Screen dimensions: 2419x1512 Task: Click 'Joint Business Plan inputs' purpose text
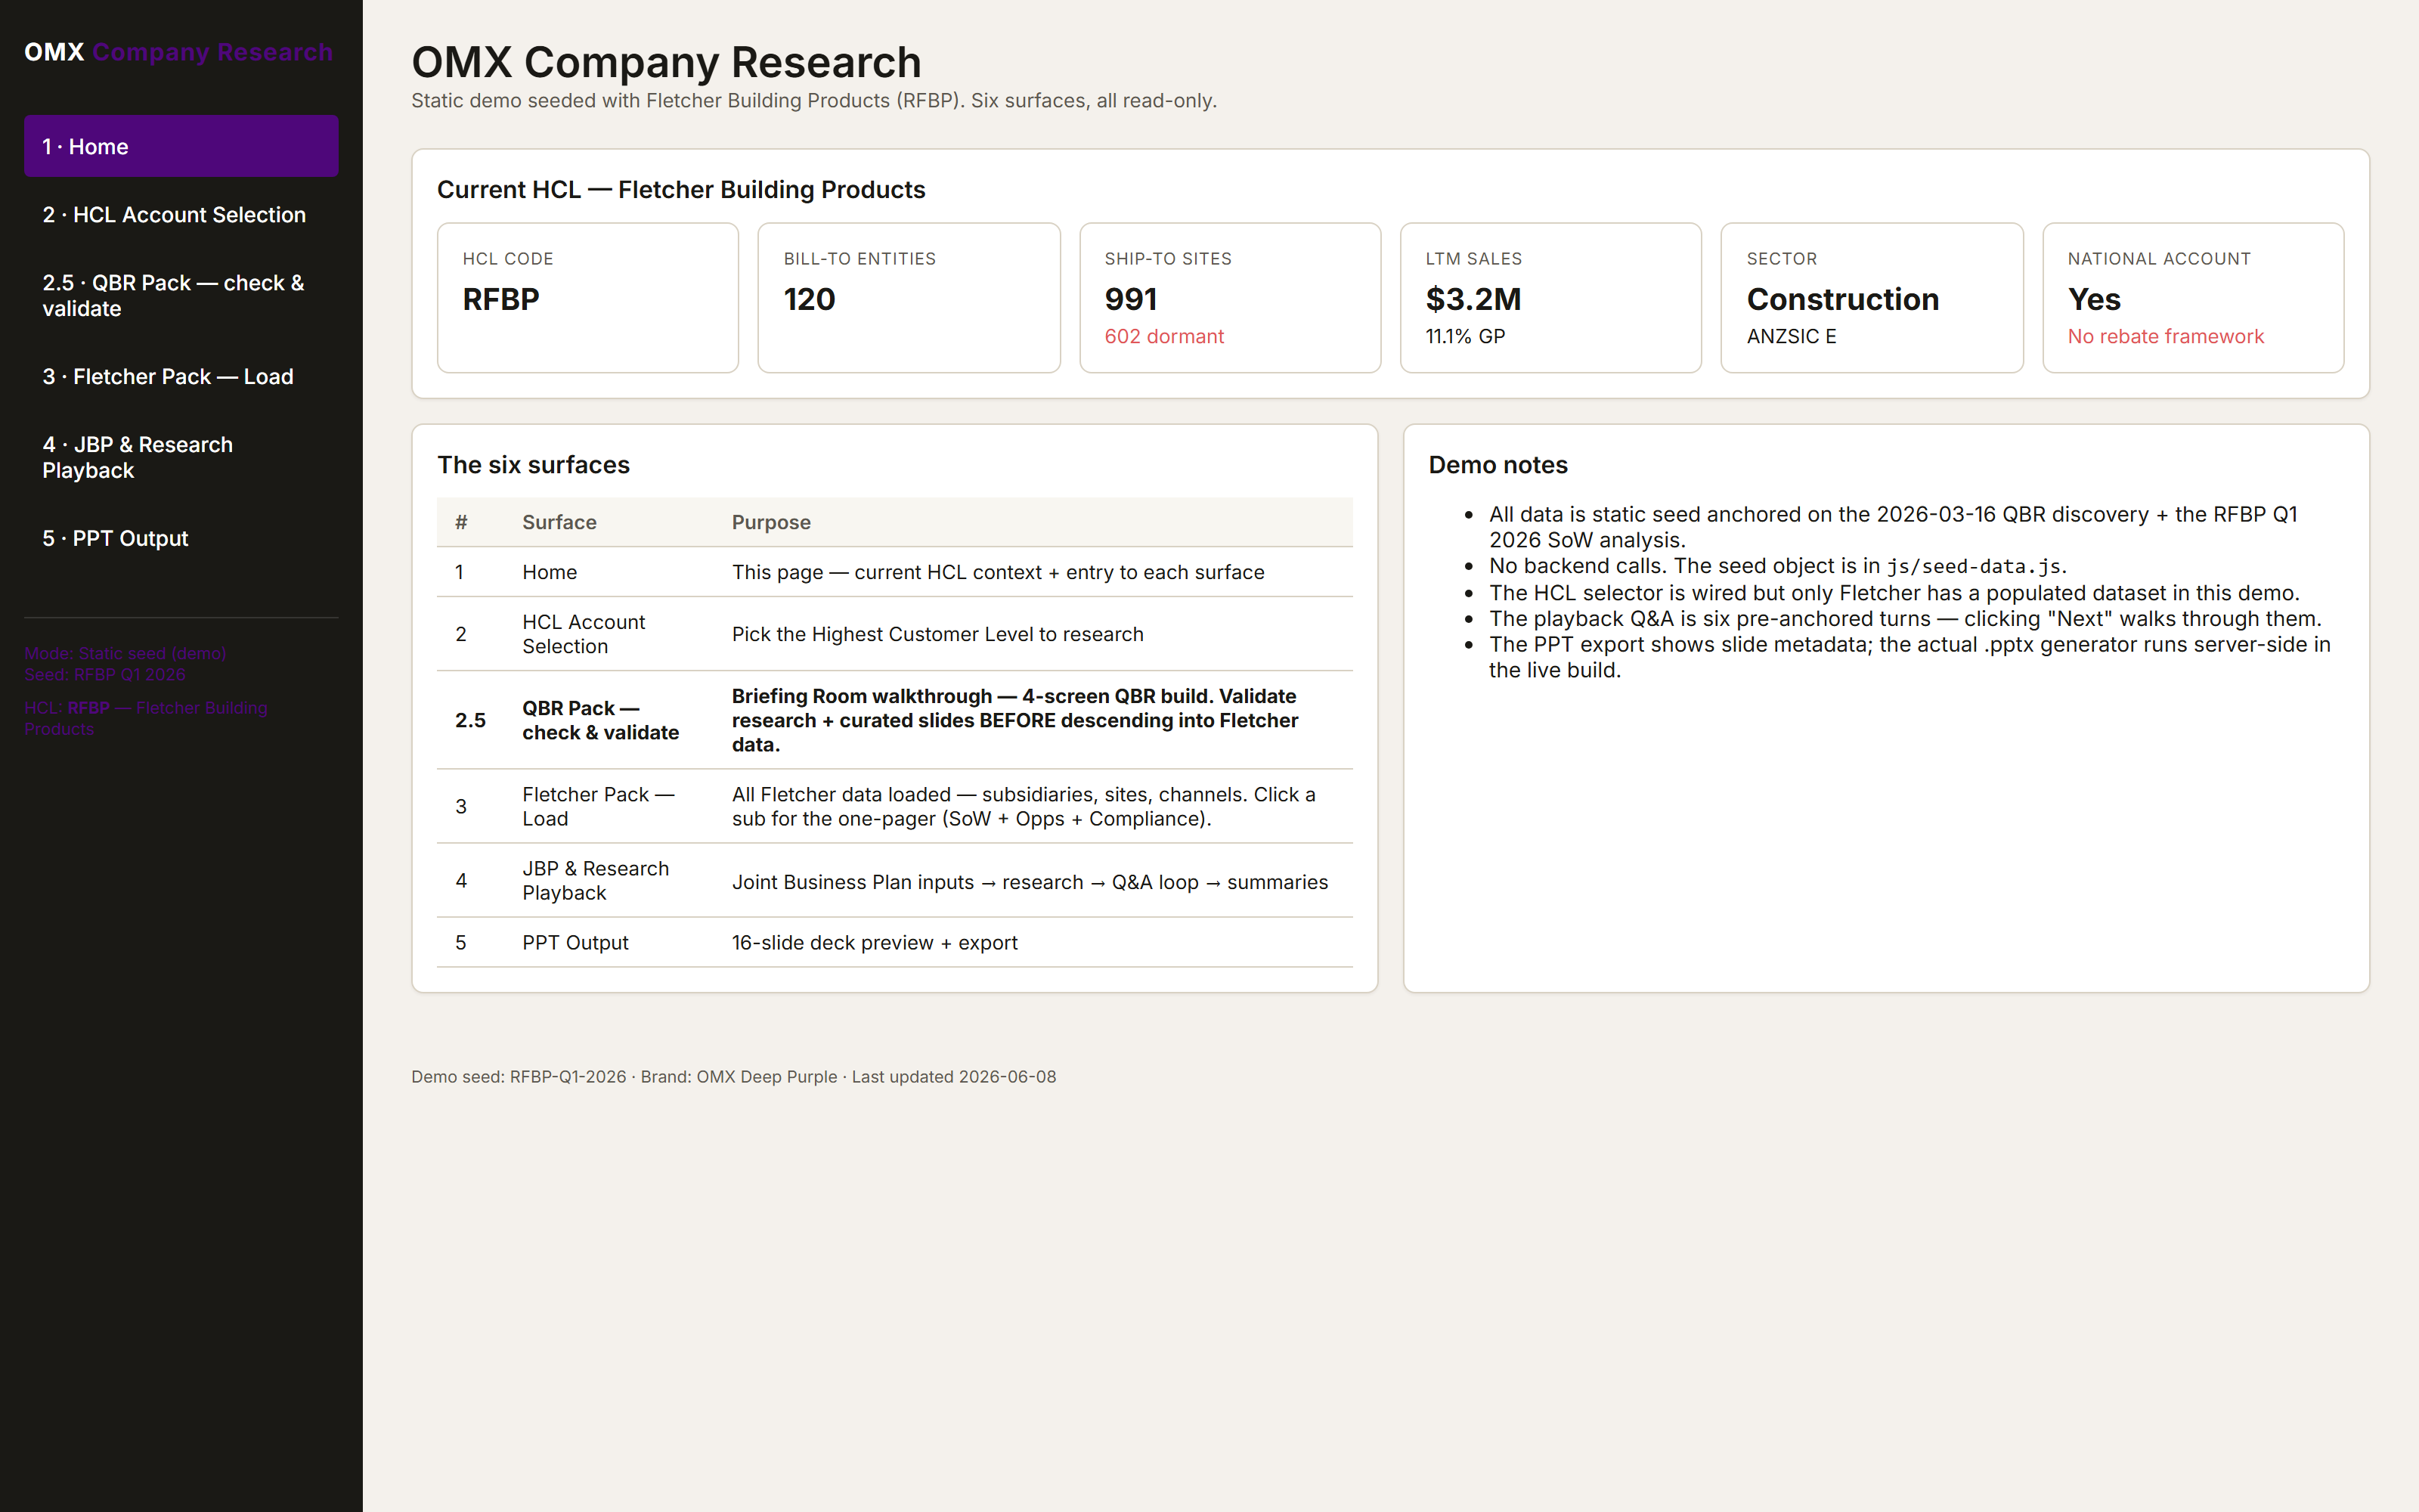[x=1030, y=882]
